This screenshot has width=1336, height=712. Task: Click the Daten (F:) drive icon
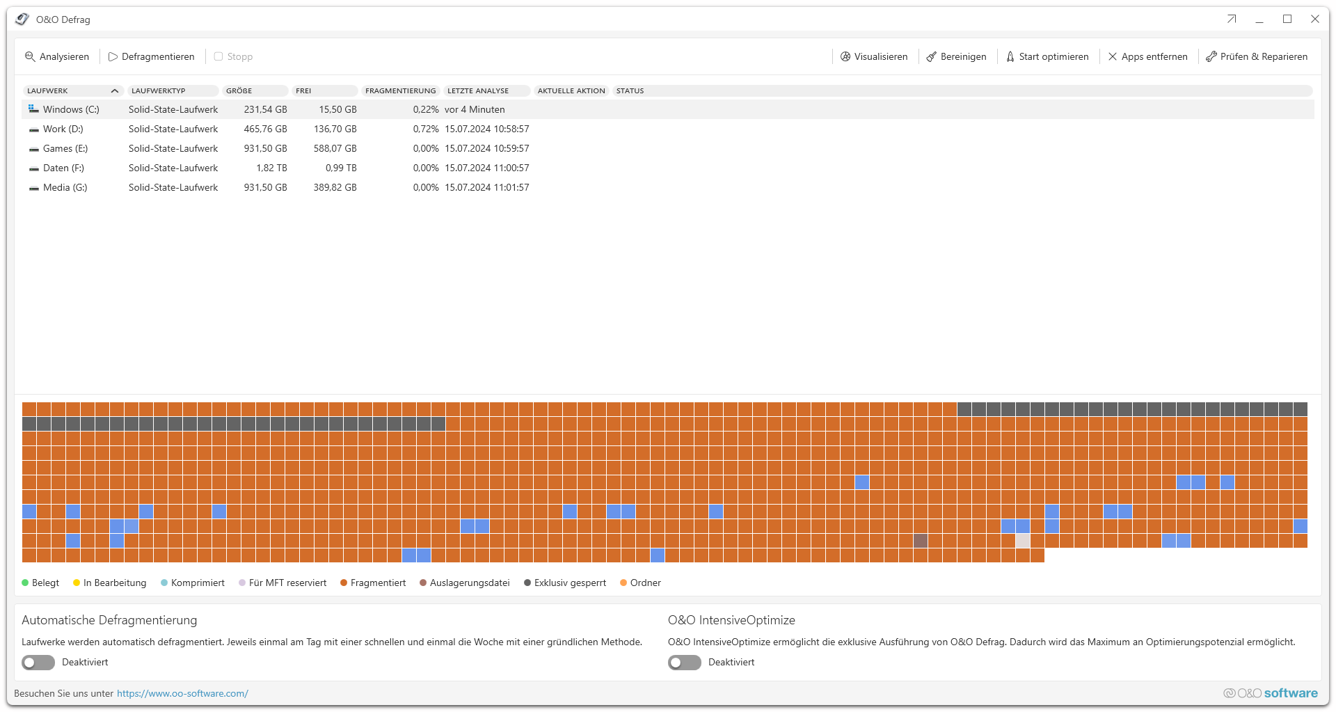coord(33,168)
